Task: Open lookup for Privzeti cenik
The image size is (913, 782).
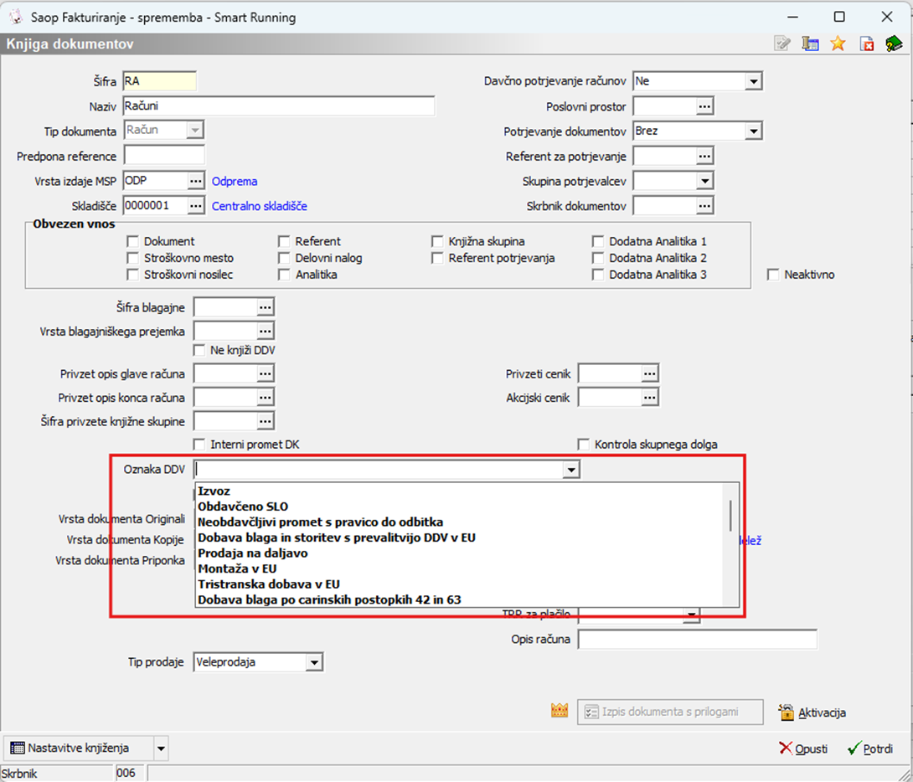Action: 649,373
